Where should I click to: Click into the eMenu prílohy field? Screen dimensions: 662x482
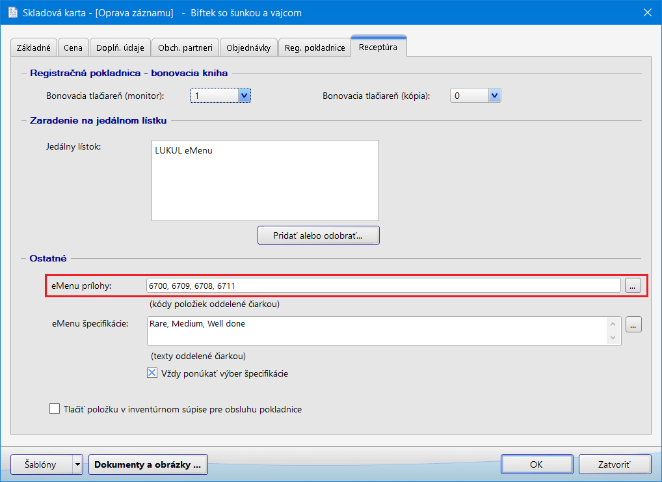point(384,285)
